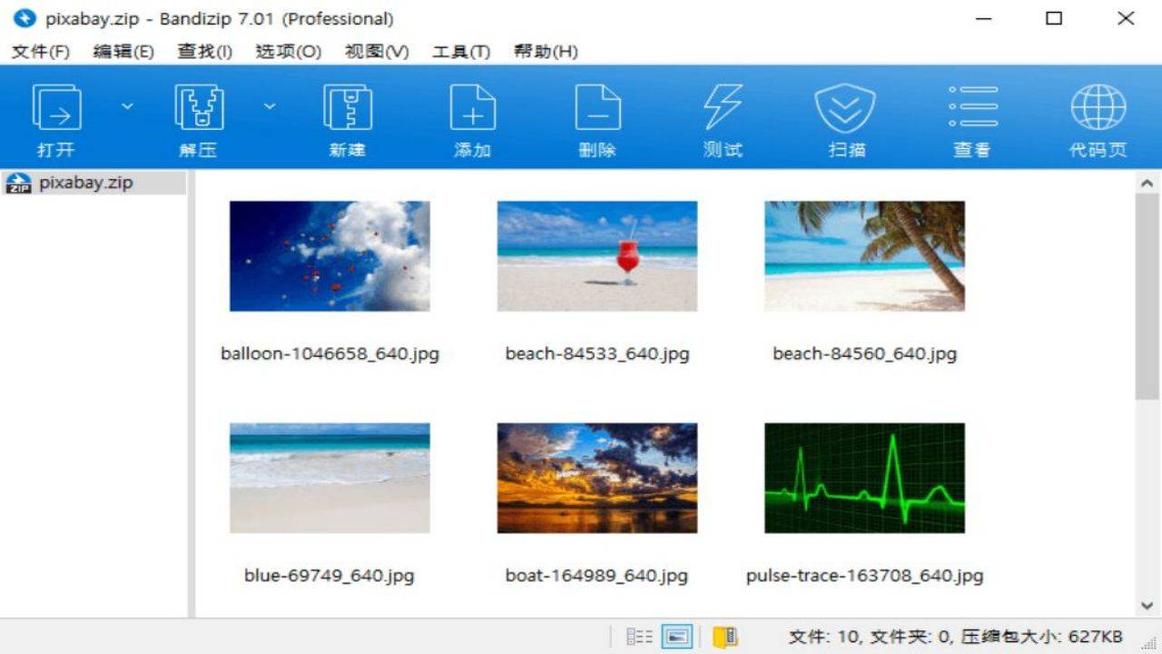Select the pulse-trace-163708_640.jpg thumbnail

tap(864, 478)
